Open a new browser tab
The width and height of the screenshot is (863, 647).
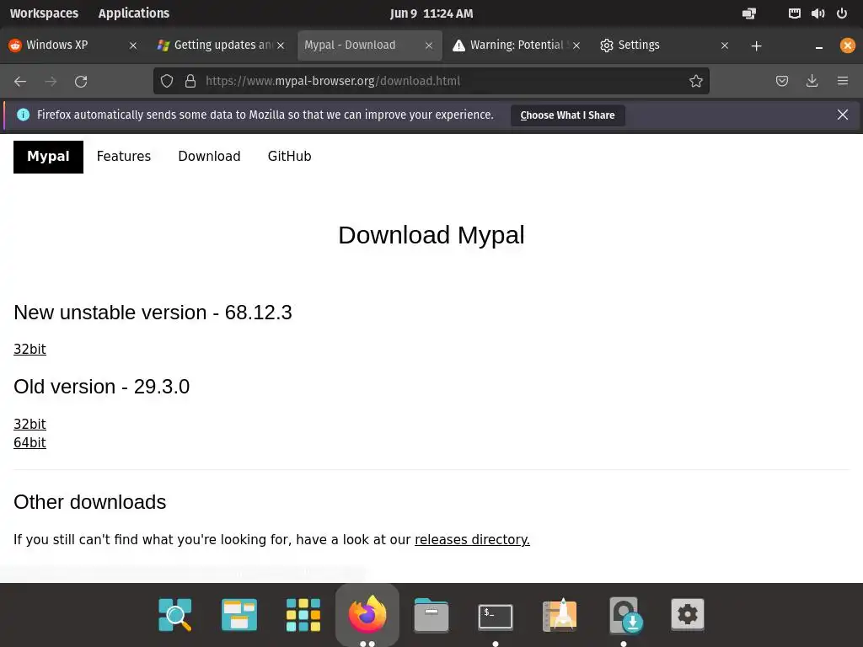[x=756, y=46]
